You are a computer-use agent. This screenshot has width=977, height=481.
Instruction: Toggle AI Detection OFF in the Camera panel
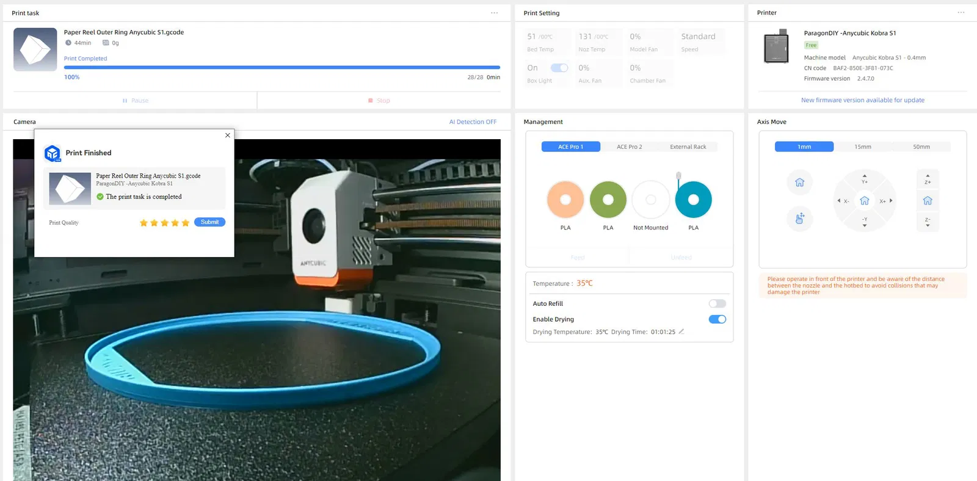[473, 122]
